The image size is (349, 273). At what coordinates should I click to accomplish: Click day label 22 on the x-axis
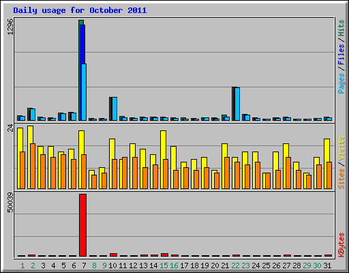coord(235,265)
